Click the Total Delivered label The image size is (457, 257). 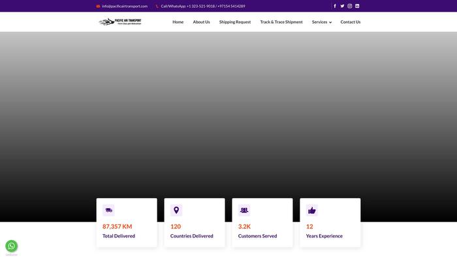[x=119, y=236]
